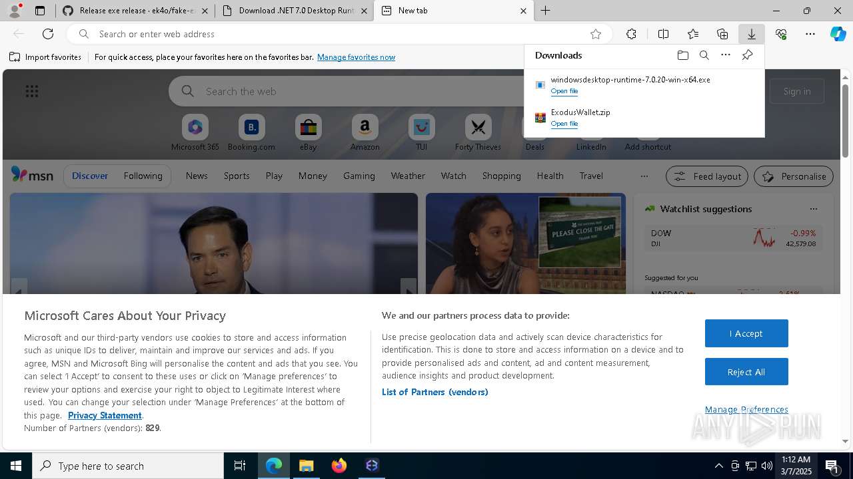Click the Windows taskbar search box
This screenshot has width=853, height=479.
(128, 466)
